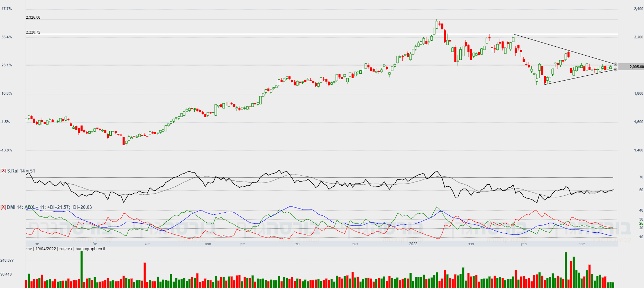The width and height of the screenshot is (644, 288).
Task: Click the פבר month marker on the time axis
Action: [x=471, y=244]
